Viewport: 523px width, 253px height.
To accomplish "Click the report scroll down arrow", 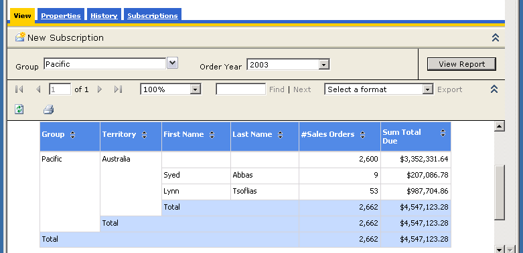I will (500, 250).
